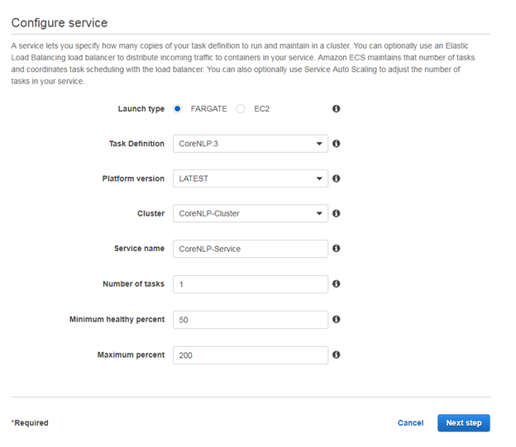The height and width of the screenshot is (447, 516).
Task: Click the Cancel link
Action: pyautogui.click(x=410, y=423)
